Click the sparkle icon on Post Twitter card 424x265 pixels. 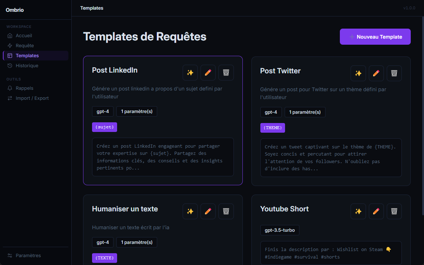point(358,73)
